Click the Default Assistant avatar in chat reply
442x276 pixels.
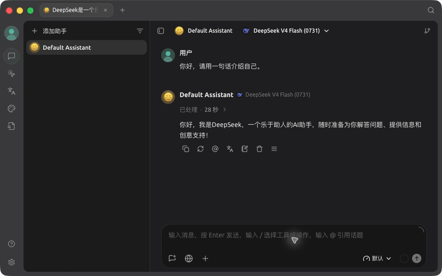(168, 97)
